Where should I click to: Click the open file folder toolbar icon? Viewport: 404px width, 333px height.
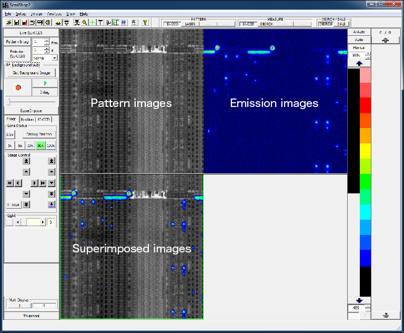coord(9,23)
